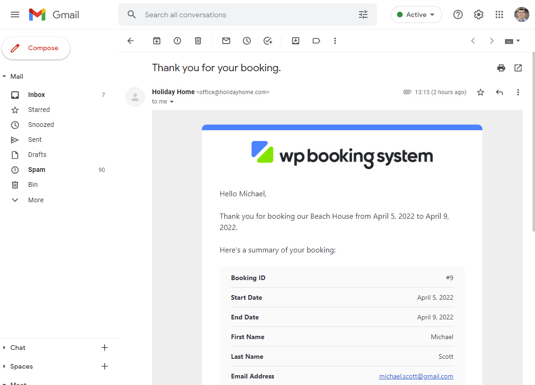Snooze this email

click(x=247, y=41)
